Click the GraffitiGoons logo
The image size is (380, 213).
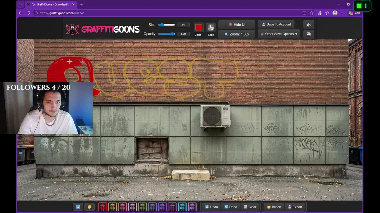point(102,29)
